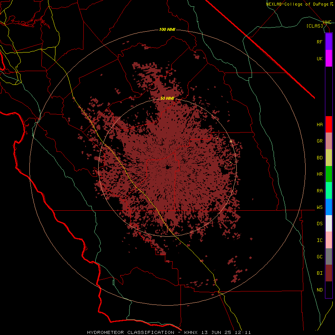Viewport: 335px width, 335px height.
Task: Click the BI dark red legend swatch
Action: (329, 273)
